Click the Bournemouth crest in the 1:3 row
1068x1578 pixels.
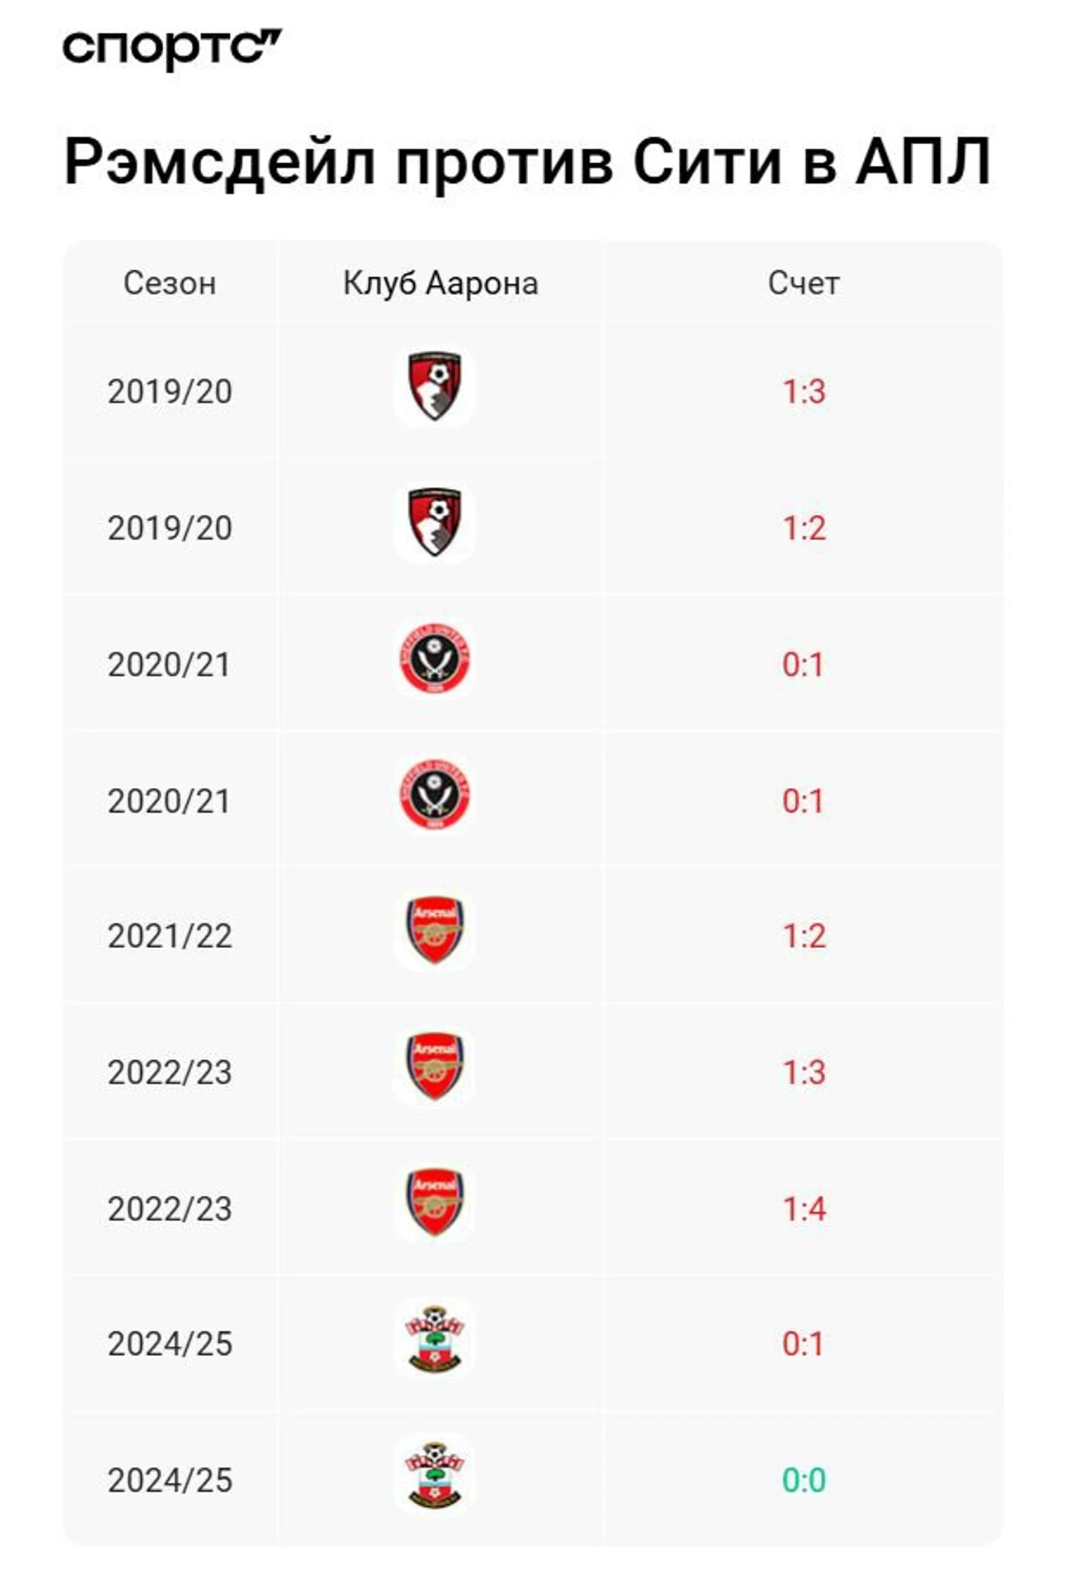(x=435, y=386)
